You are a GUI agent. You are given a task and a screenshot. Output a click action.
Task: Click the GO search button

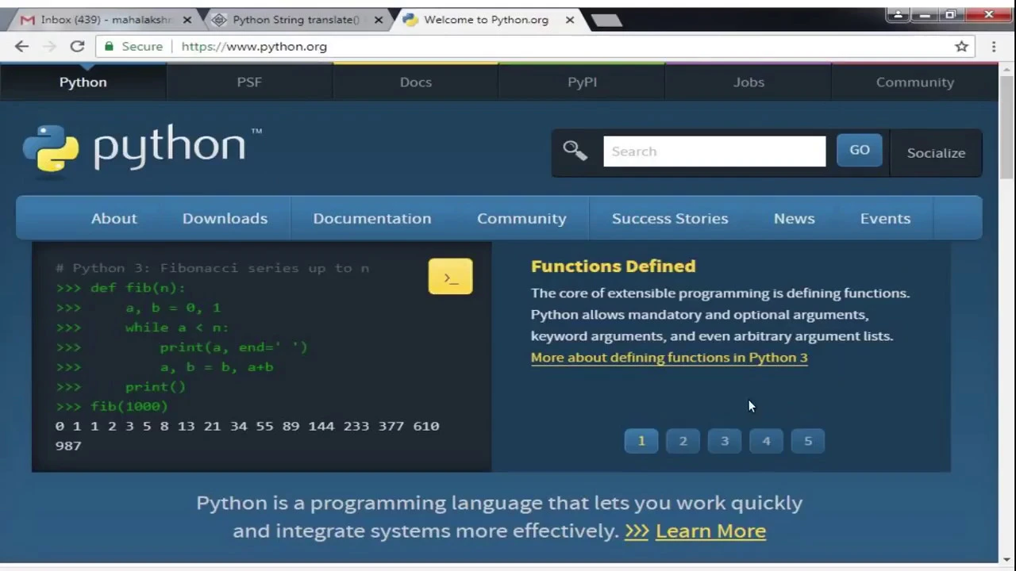(860, 150)
